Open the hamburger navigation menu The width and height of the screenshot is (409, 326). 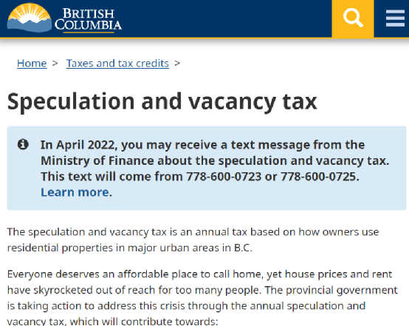click(395, 18)
